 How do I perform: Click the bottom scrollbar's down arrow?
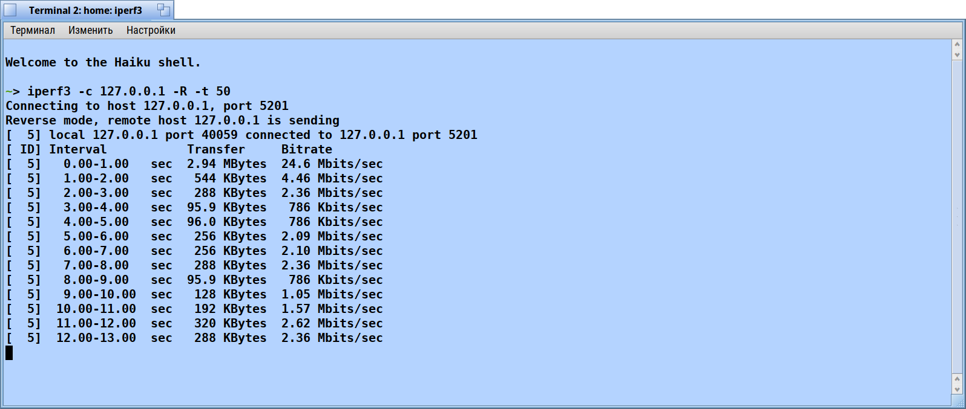click(x=957, y=390)
